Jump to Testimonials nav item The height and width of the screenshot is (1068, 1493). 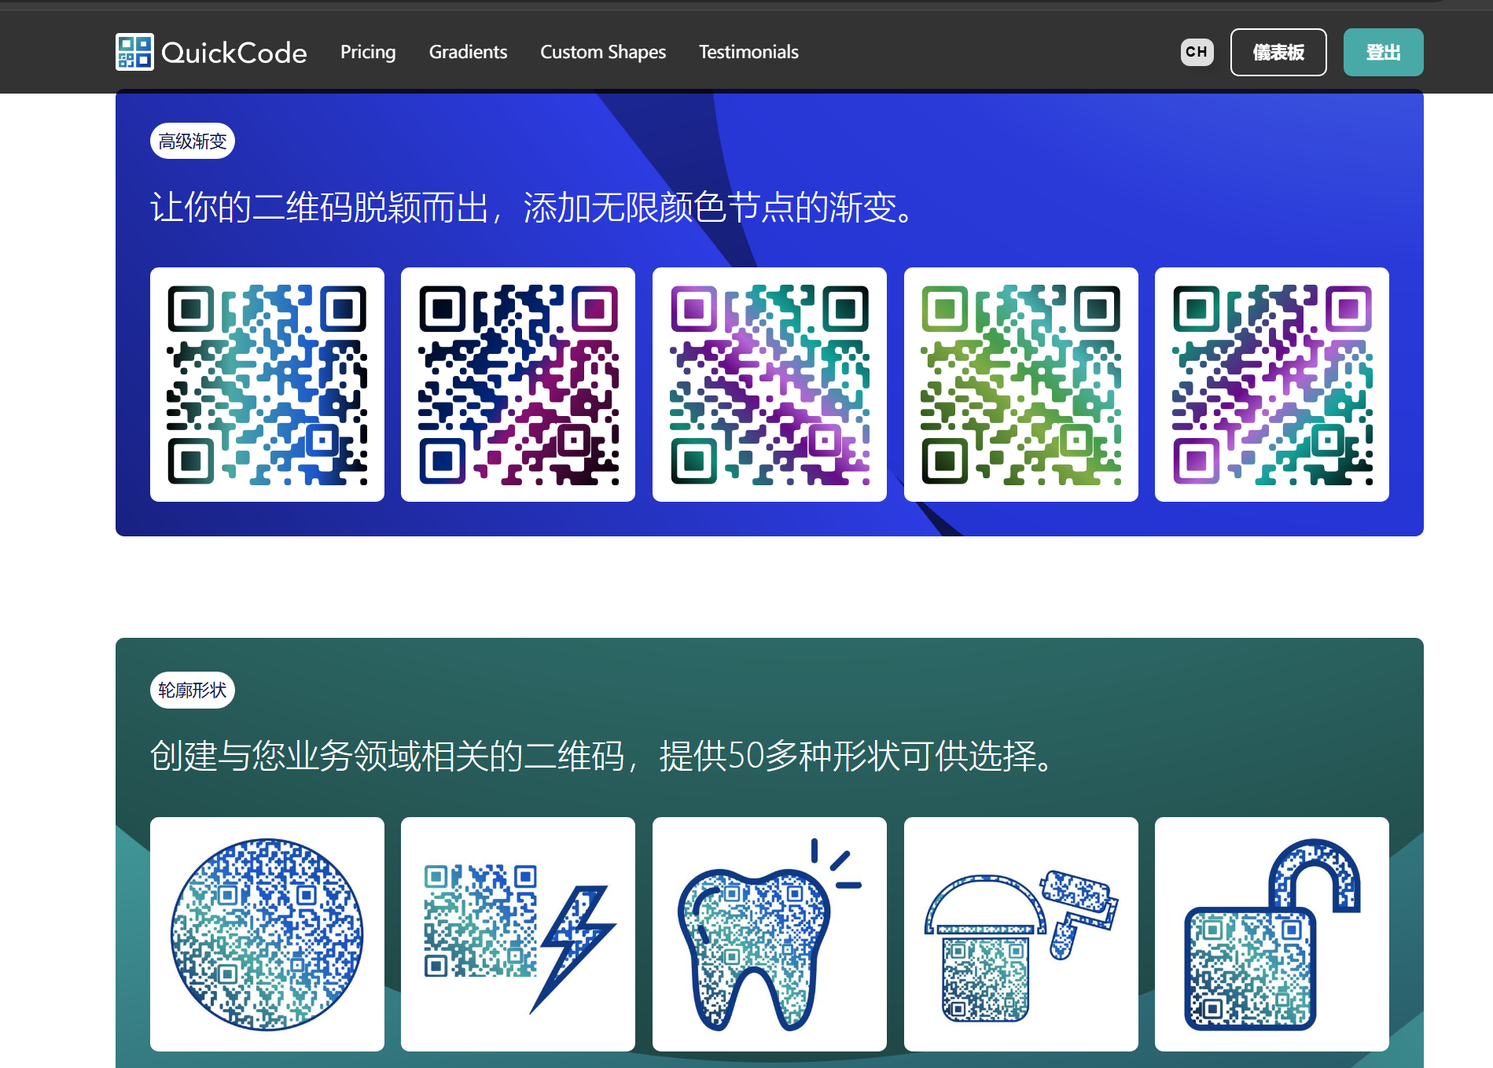click(x=748, y=52)
